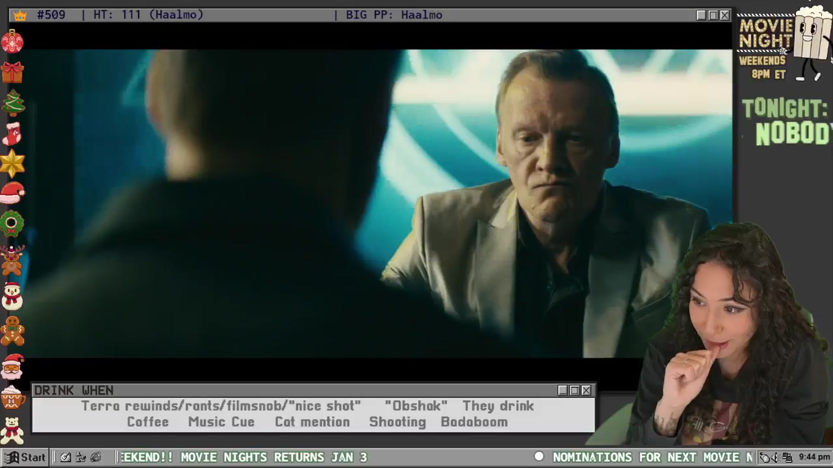Click 'BIG PP: Haalmo' in title bar
Image resolution: width=833 pixels, height=468 pixels.
point(394,15)
